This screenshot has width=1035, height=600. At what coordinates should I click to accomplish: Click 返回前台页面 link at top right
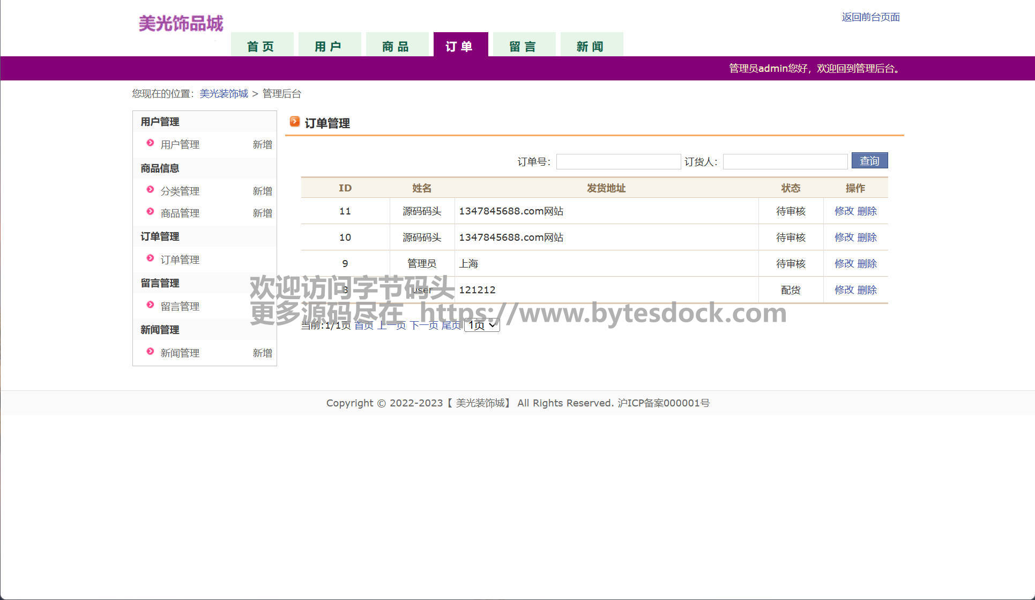coord(870,17)
